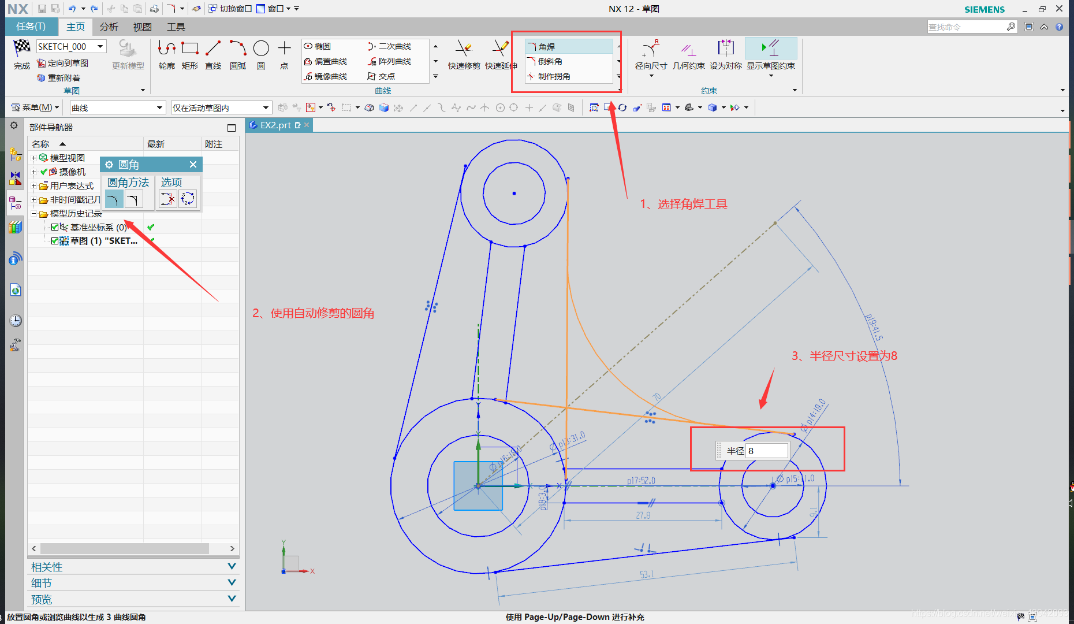1074x624 pixels.
Task: Click Reattach (重新附着) button
Action: click(59, 78)
